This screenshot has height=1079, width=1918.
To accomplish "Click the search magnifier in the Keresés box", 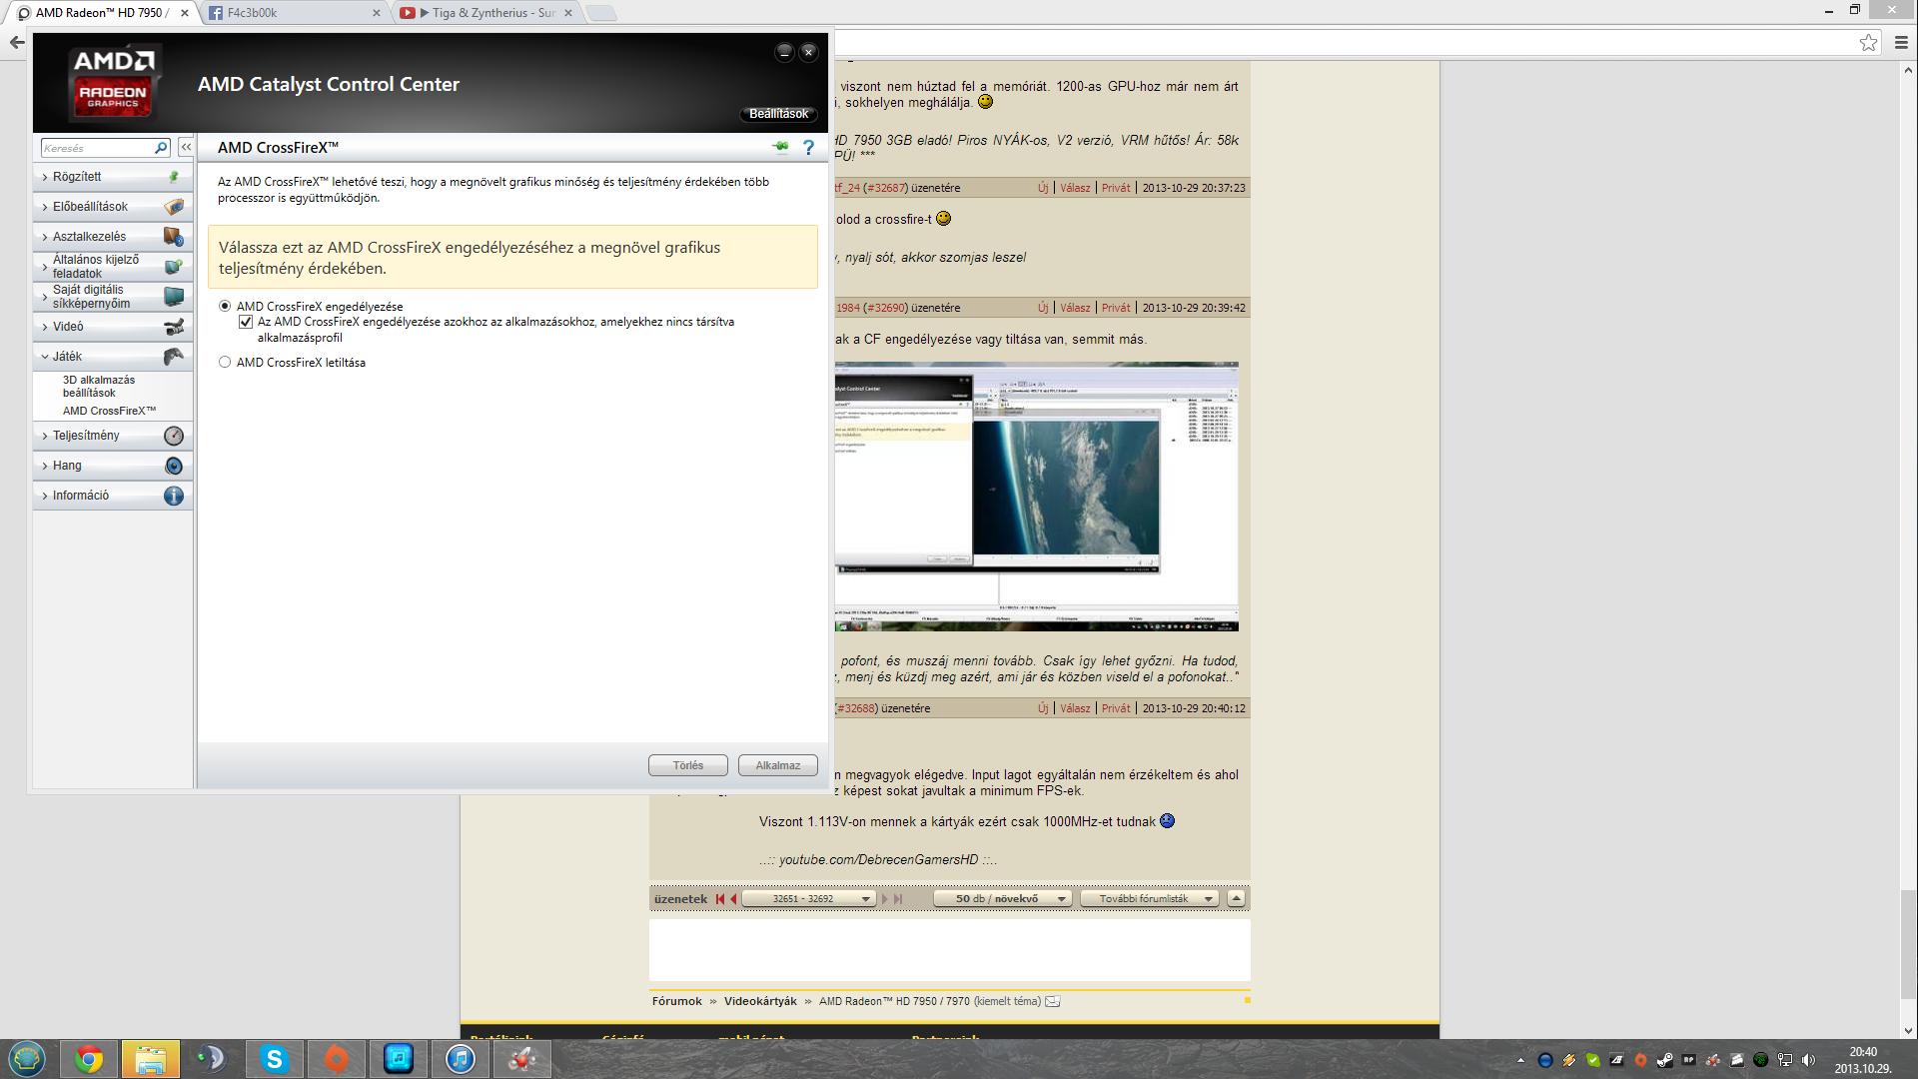I will 160,148.
